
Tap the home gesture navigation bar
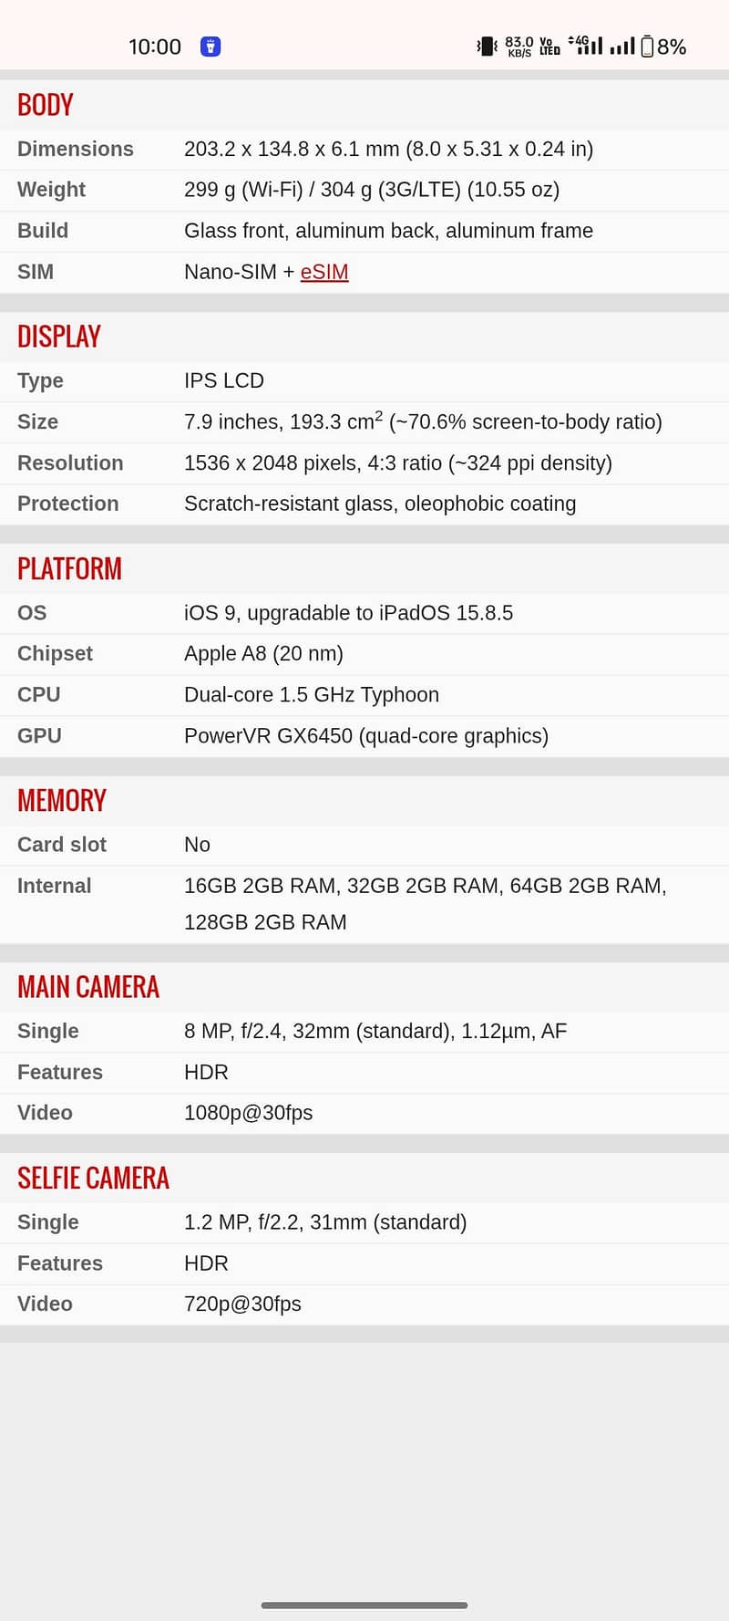coord(364,1605)
